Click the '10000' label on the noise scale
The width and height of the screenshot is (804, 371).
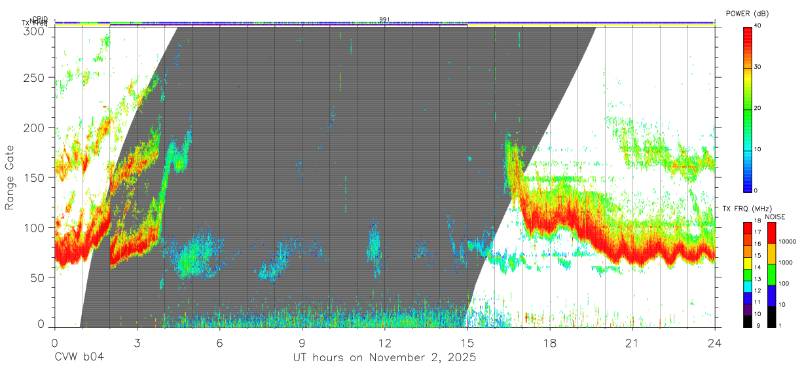pyautogui.click(x=786, y=241)
